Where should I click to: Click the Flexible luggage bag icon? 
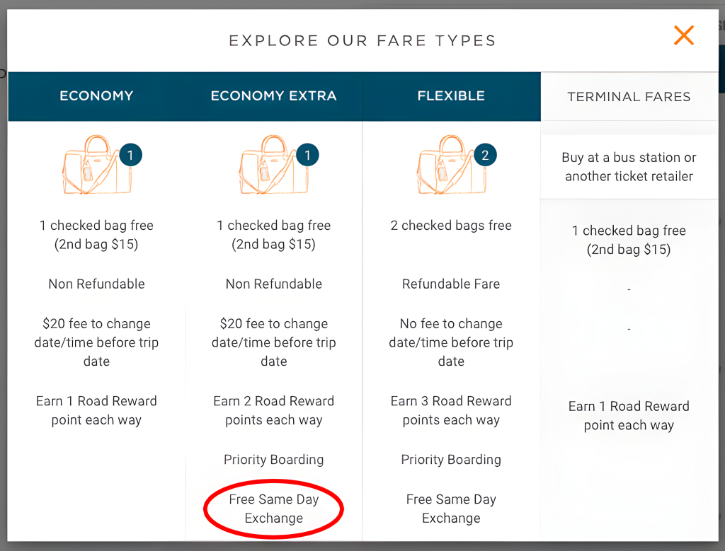(451, 165)
